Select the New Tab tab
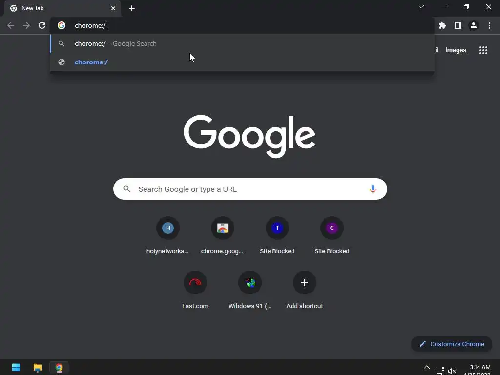 point(62,8)
